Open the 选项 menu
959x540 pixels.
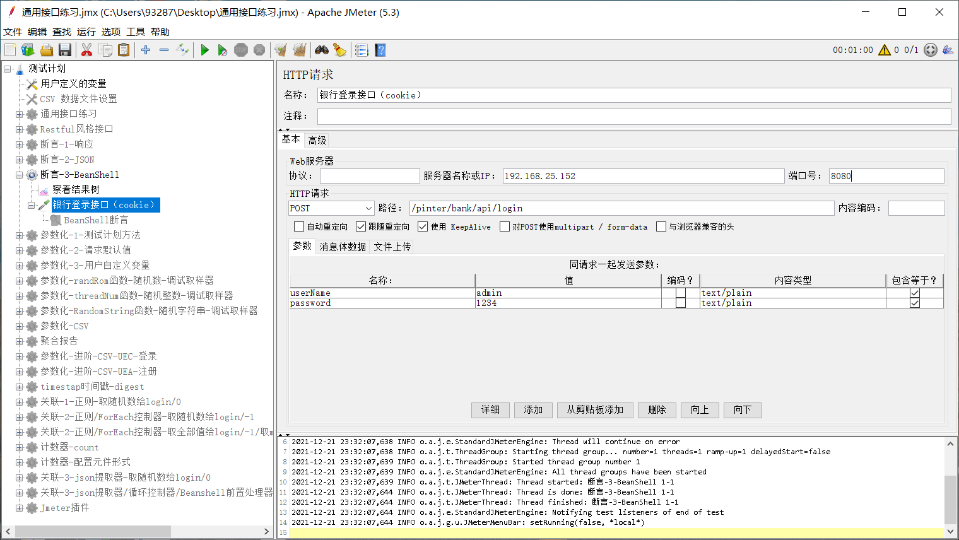click(x=111, y=32)
